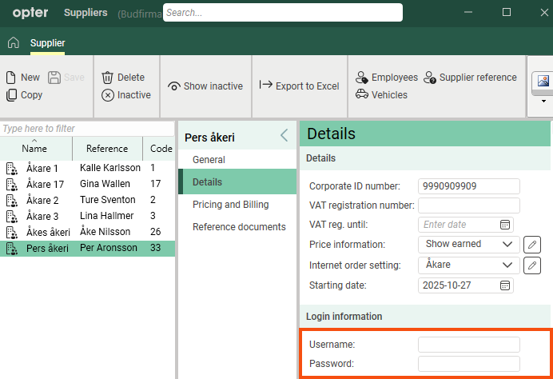Mark supplier as Inactive
This screenshot has width=553, height=379.
click(x=125, y=95)
